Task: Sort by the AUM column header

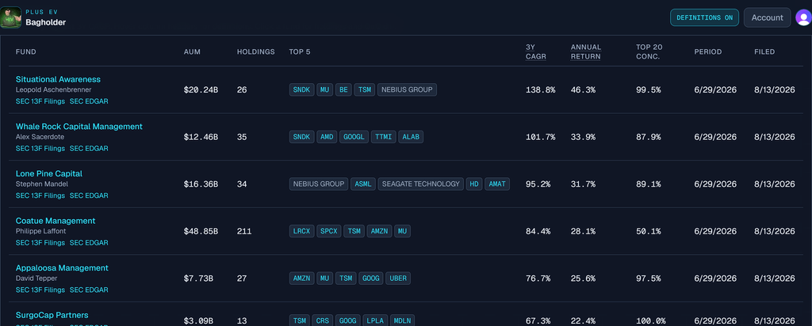Action: point(192,51)
